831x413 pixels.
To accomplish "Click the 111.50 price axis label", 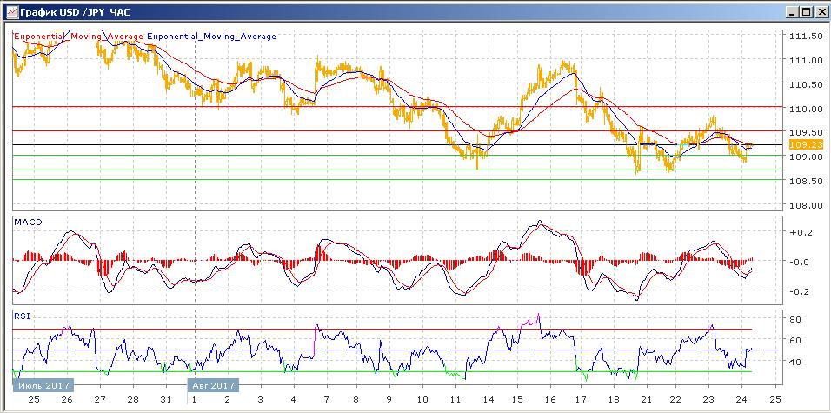I will (804, 37).
